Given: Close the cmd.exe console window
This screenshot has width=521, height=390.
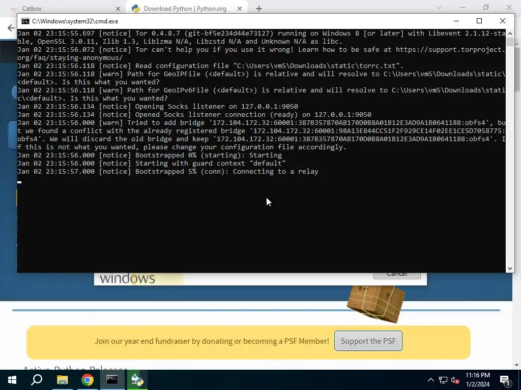Looking at the screenshot, I should pyautogui.click(x=502, y=21).
